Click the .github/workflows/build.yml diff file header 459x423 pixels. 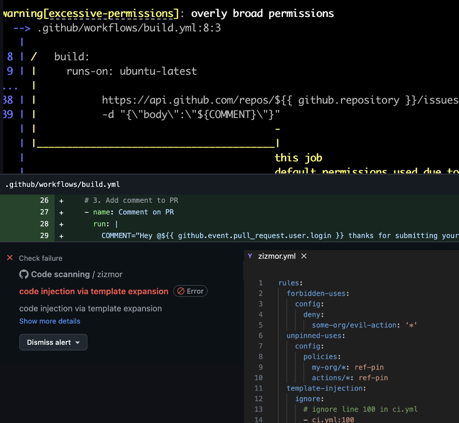tap(62, 184)
